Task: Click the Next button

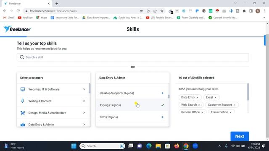Action: click(x=240, y=136)
